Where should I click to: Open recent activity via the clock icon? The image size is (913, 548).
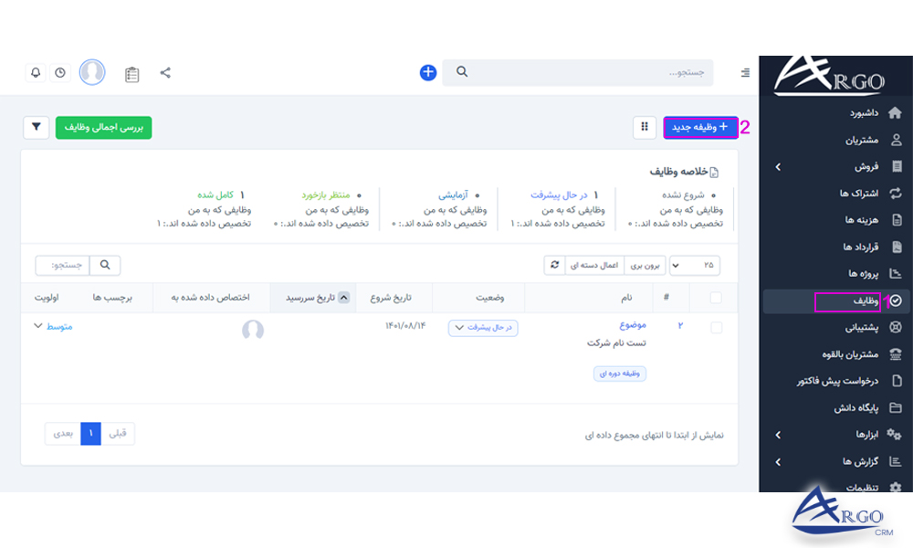point(59,71)
